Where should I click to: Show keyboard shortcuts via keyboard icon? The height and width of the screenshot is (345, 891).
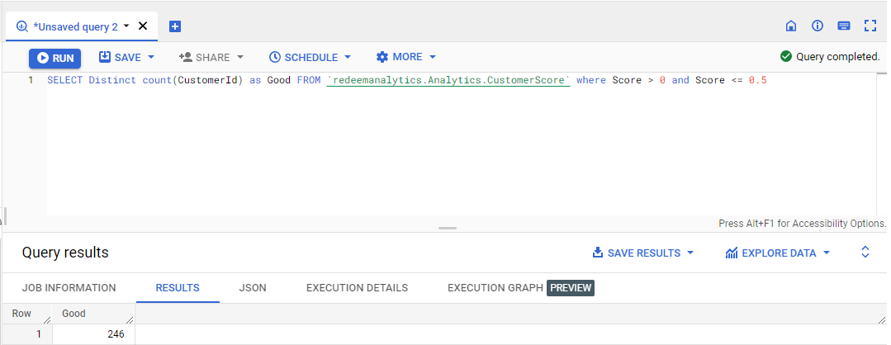click(x=844, y=26)
